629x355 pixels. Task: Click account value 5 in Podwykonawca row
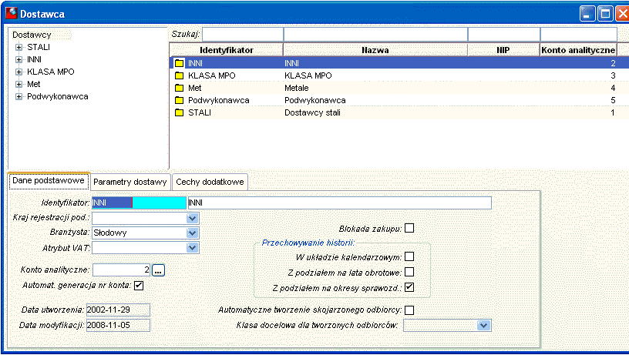[613, 101]
